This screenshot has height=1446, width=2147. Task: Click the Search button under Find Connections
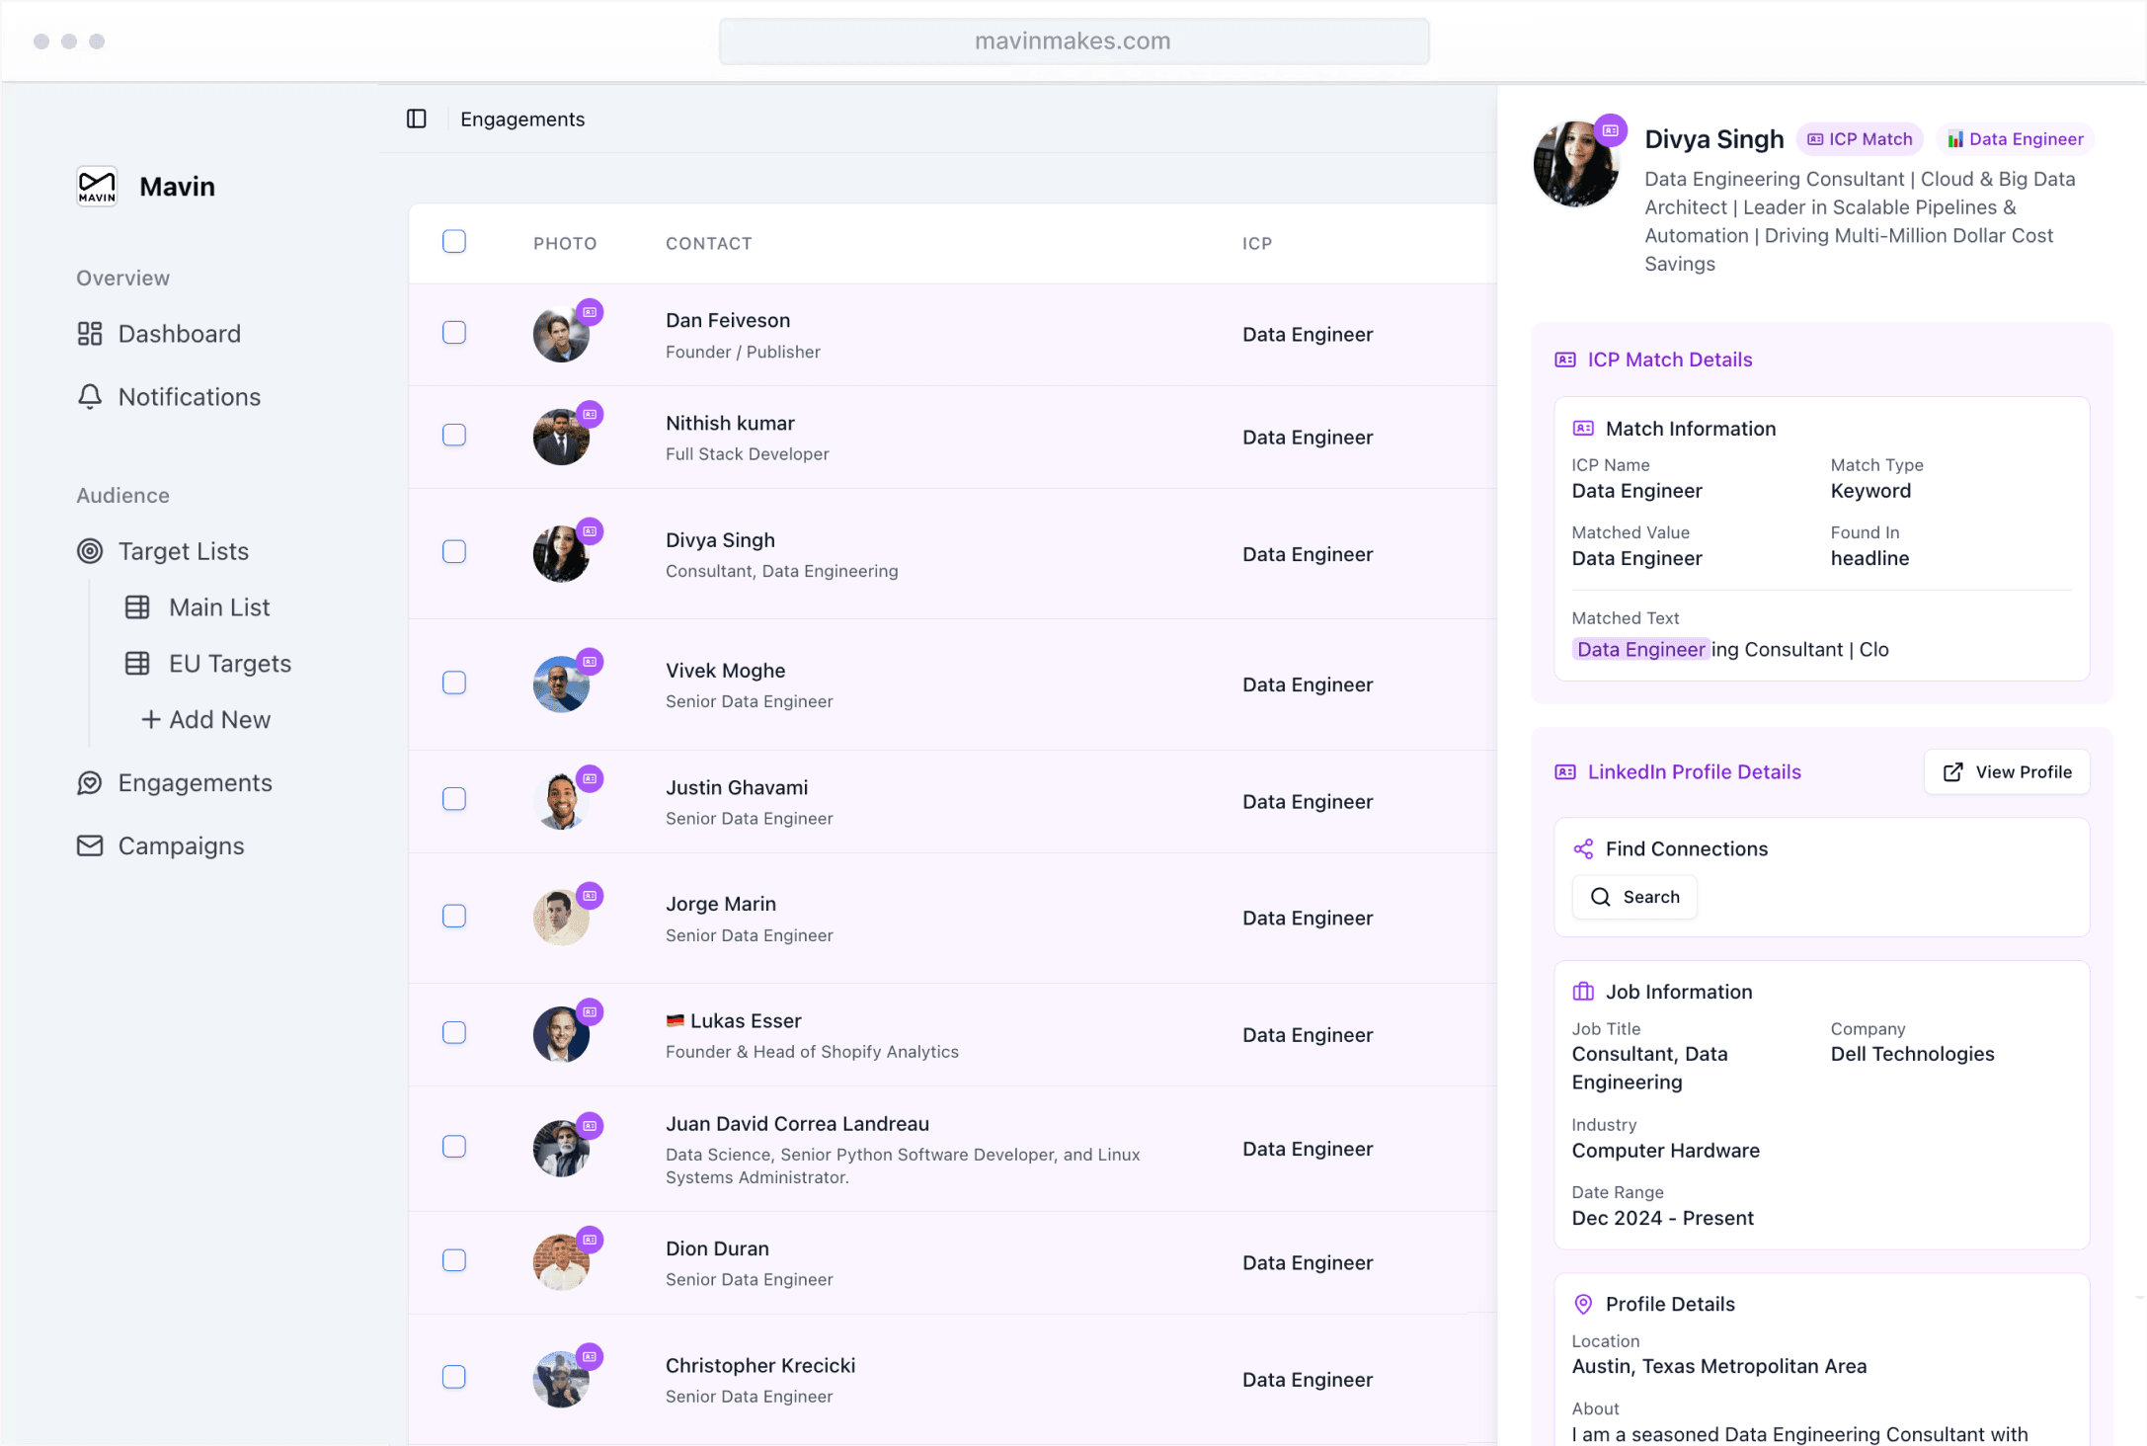1634,897
